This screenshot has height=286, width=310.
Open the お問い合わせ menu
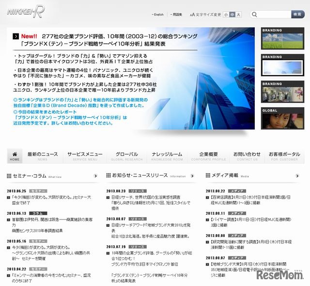tap(247, 156)
